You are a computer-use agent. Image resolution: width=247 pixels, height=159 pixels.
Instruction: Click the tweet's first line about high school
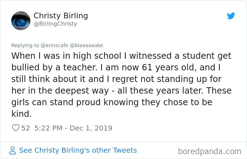coord(121,56)
